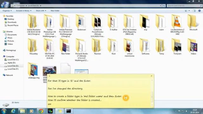Select Homegroup in navigation pane
203x114 pixels.
[11, 50]
